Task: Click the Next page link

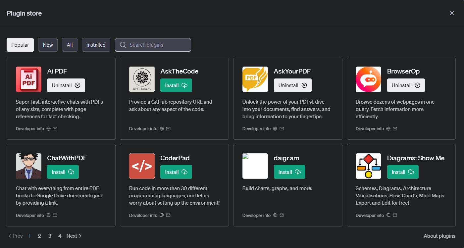Action: click(x=74, y=236)
